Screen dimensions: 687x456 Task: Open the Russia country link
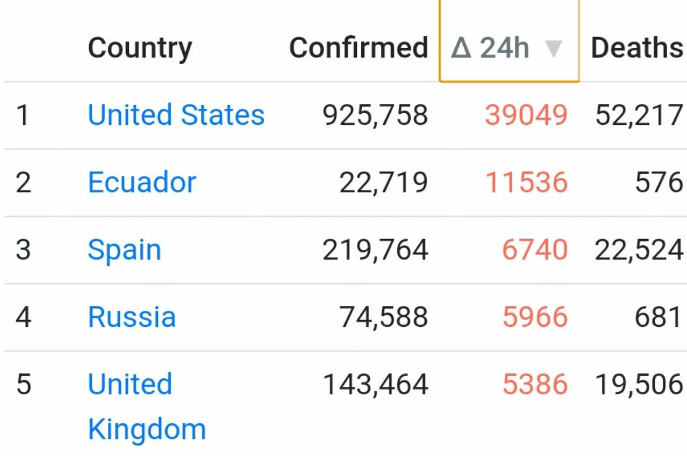coord(131,317)
